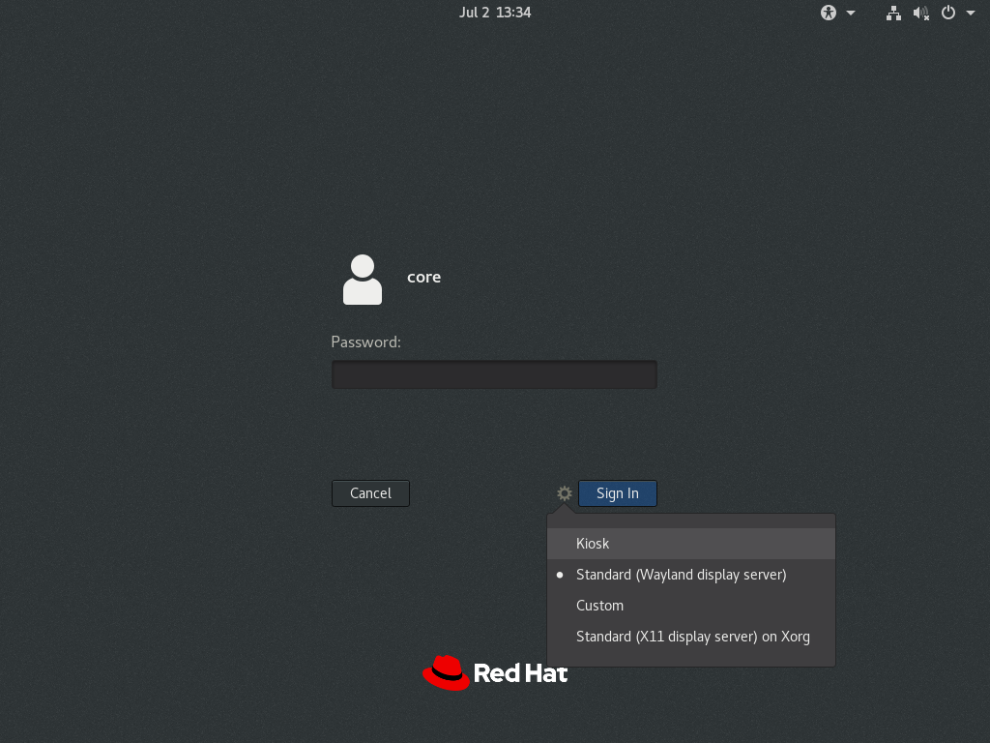
Task: Click the username label core
Action: (x=423, y=277)
